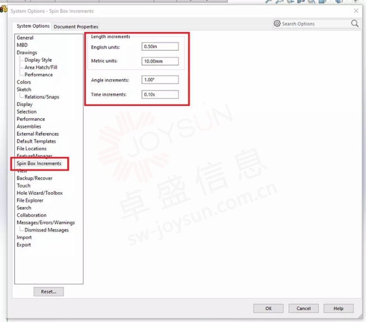Select Sketch category
Image resolution: width=366 pixels, height=322 pixels.
click(x=24, y=89)
